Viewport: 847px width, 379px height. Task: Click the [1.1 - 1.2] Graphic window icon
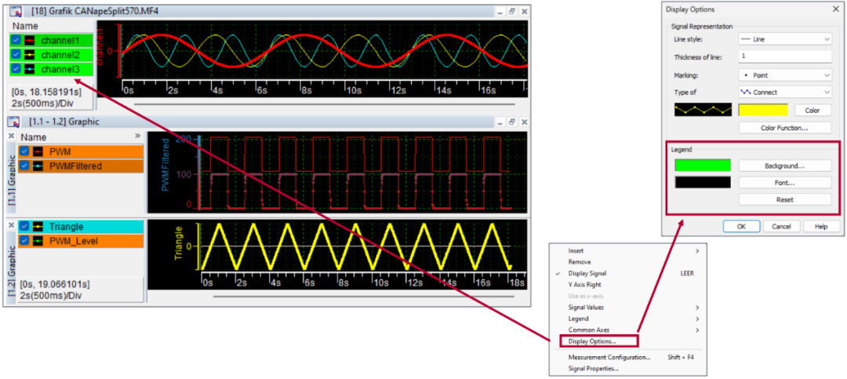point(14,122)
